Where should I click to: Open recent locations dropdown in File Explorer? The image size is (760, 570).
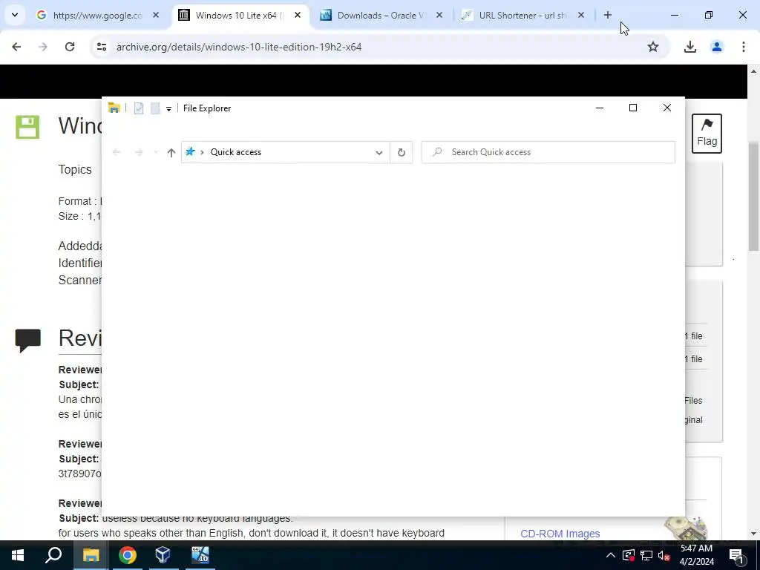[156, 153]
